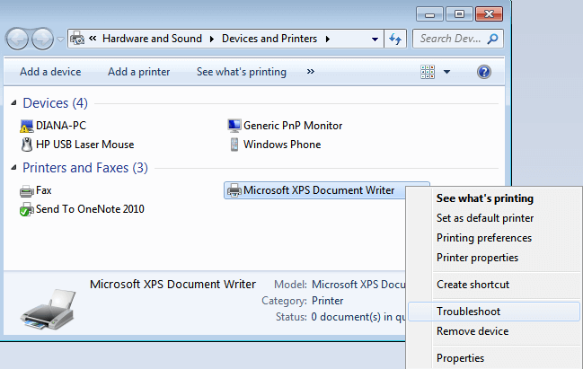The height and width of the screenshot is (369, 583).
Task: Expand toolbar overflow chevron for more commands
Action: click(311, 72)
